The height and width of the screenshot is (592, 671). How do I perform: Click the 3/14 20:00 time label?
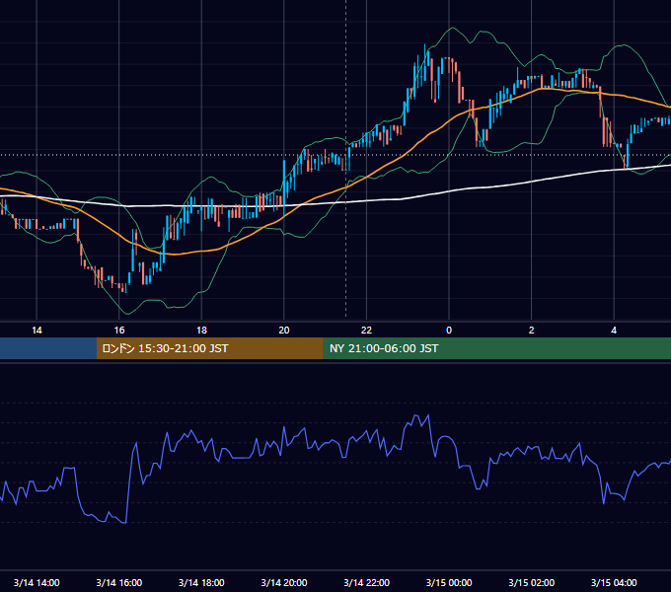point(284,582)
